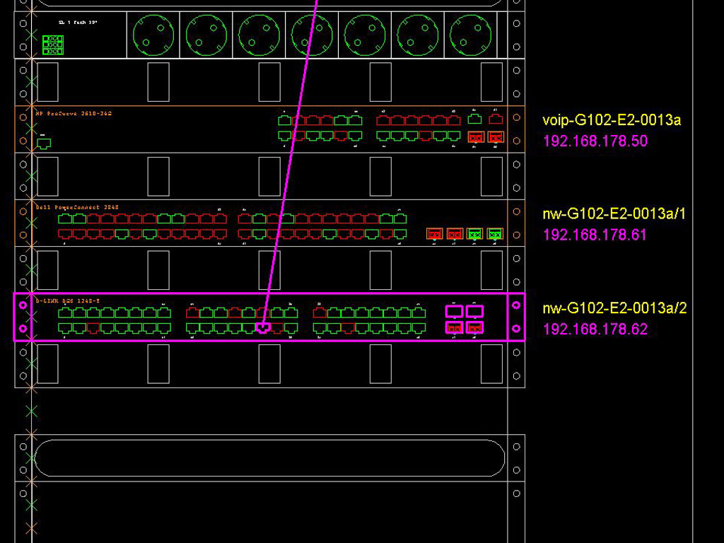
Task: Select the green terminal block on the power strip
Action: (52, 45)
